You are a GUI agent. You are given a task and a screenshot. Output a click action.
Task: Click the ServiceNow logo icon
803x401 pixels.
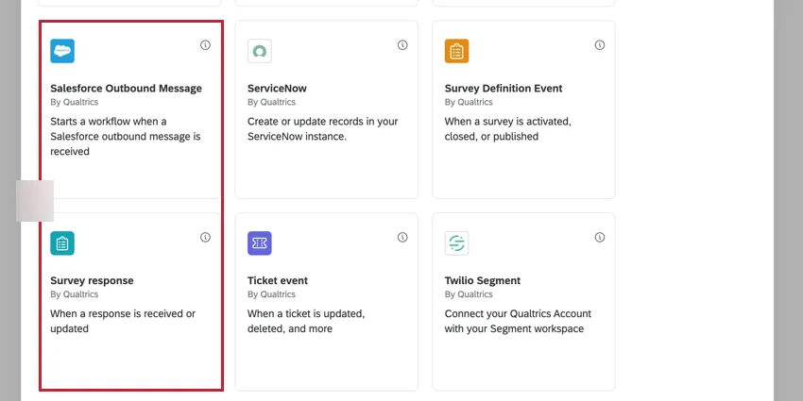coord(260,51)
